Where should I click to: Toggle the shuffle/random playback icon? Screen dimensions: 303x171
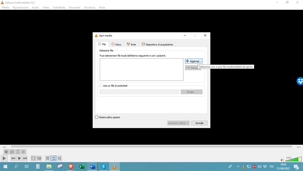click(x=60, y=158)
